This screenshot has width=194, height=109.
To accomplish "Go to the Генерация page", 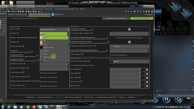I will 131,97.
